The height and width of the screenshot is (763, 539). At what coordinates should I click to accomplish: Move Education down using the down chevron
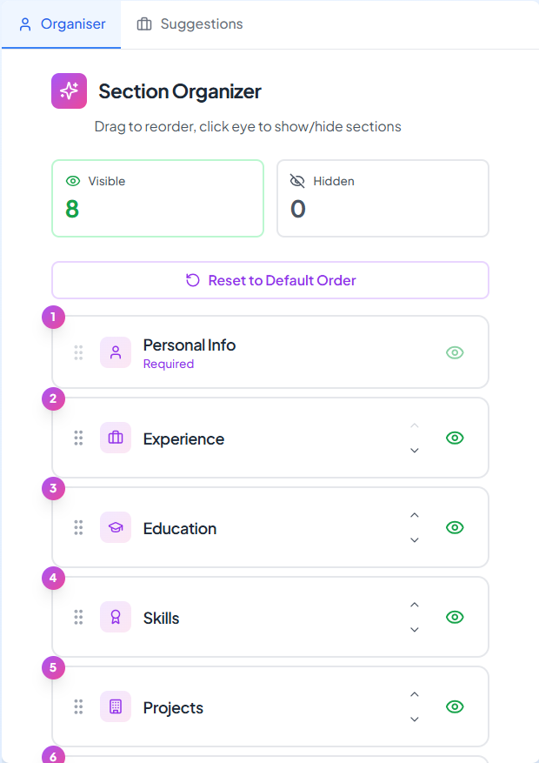(415, 540)
